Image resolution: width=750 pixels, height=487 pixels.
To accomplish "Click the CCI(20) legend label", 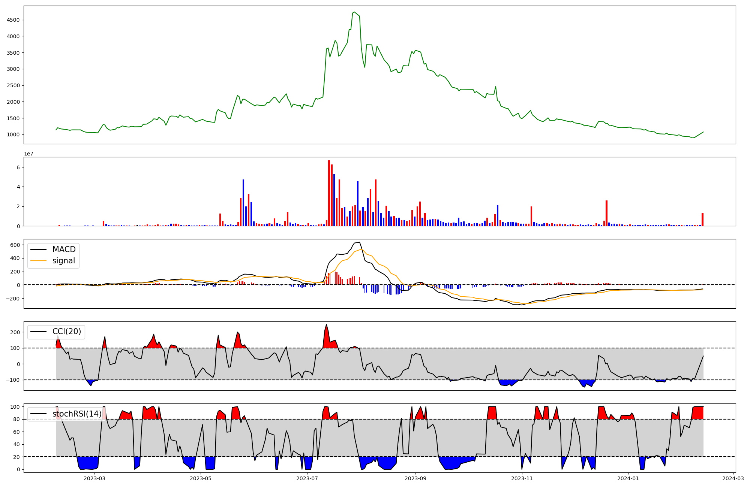I will click(x=67, y=332).
